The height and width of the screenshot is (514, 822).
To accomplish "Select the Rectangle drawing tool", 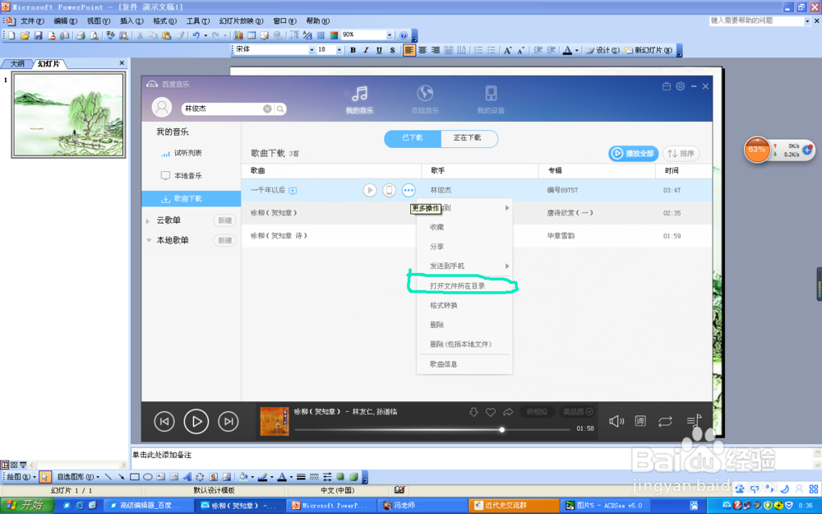I will click(x=134, y=477).
